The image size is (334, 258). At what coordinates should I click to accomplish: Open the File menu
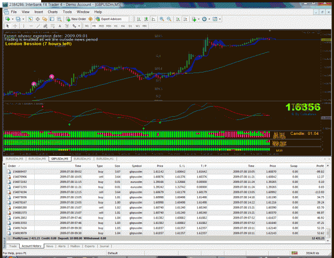point(14,12)
